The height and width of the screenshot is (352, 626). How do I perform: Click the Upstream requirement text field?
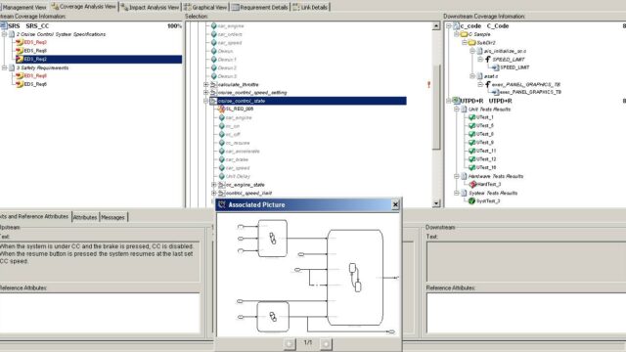coord(100,261)
